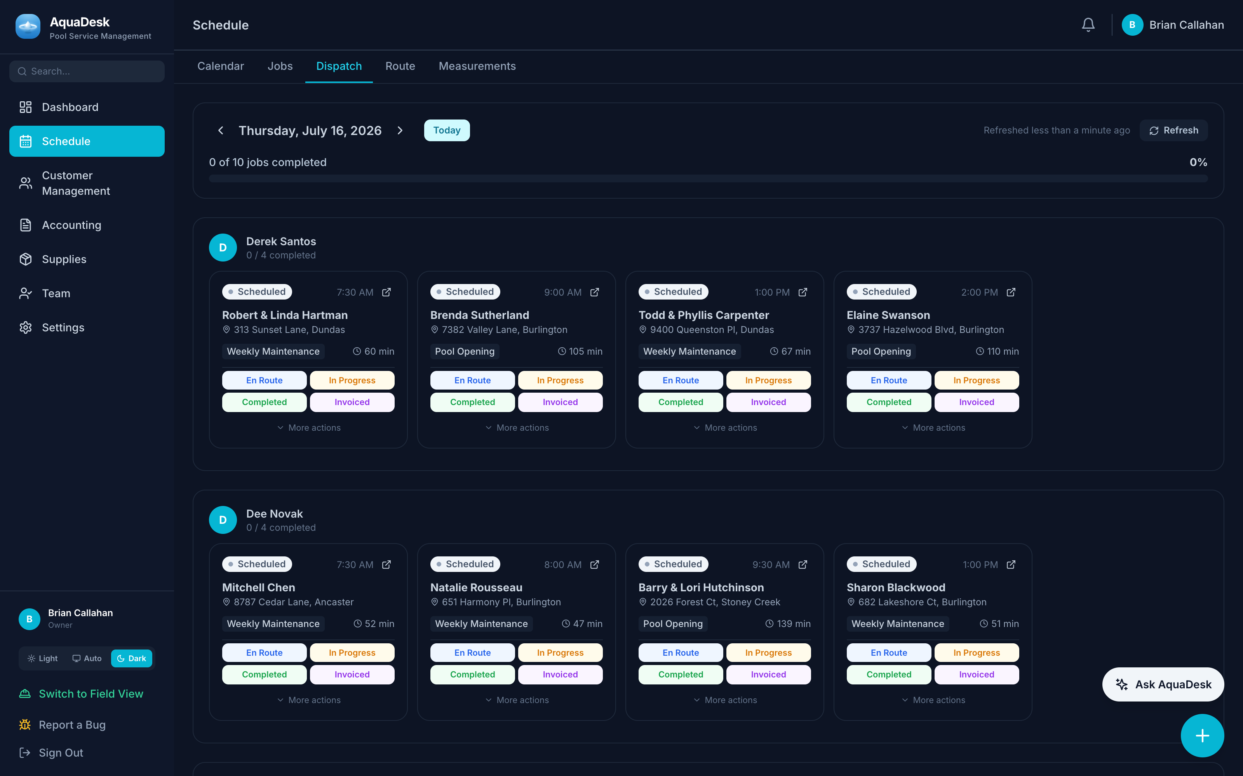Open the Measurements tab
The image size is (1243, 776).
[x=477, y=66]
